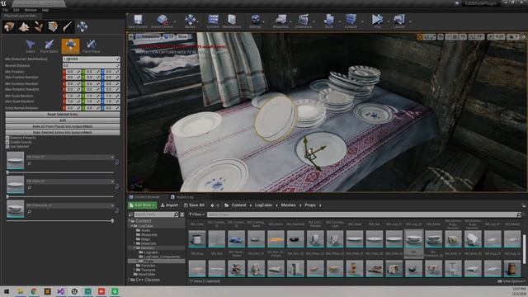This screenshot has width=528, height=297.
Task: Click the Reset Selected Actor button
Action: [x=63, y=114]
